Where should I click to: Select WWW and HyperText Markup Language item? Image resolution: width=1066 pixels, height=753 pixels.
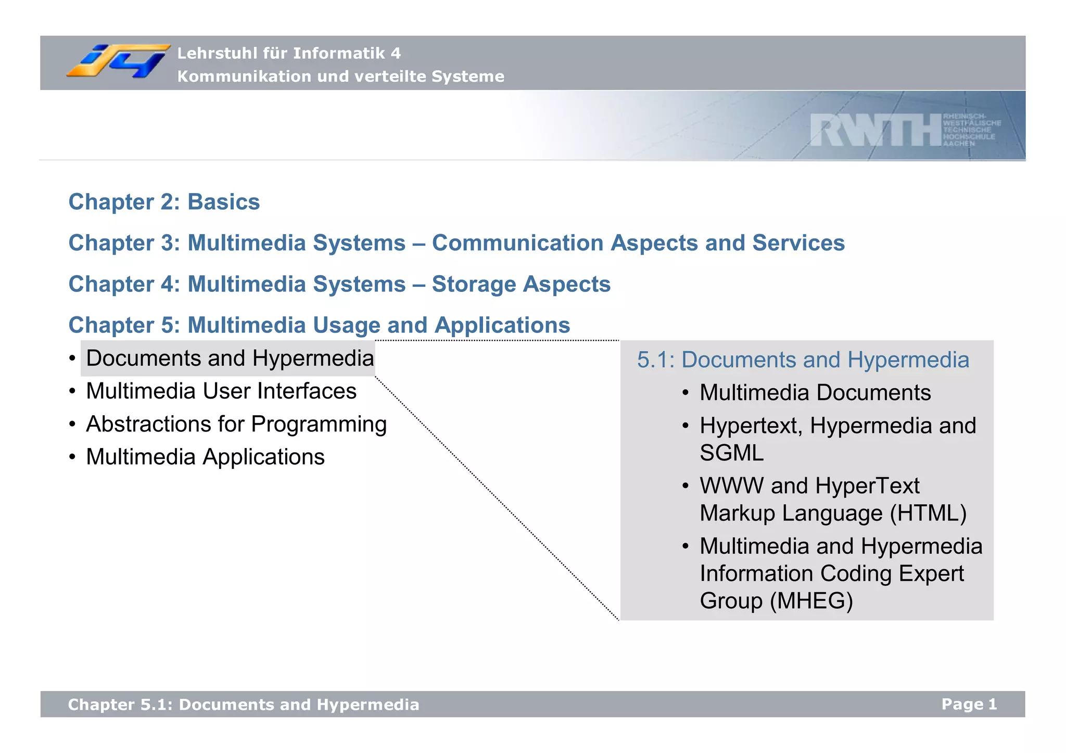[832, 500]
